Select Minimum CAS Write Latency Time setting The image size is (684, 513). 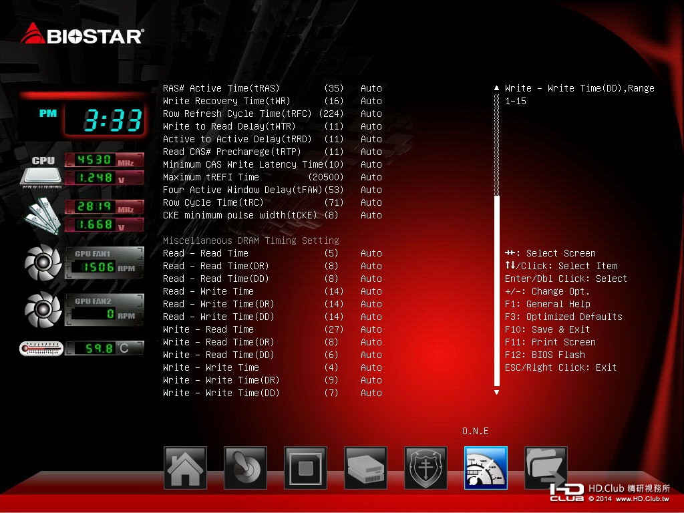273,164
